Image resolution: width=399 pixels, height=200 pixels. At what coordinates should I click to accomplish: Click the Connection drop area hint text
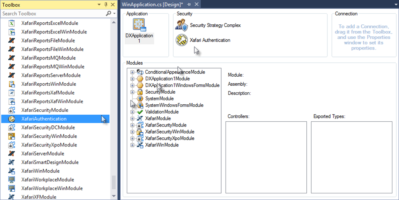363,37
